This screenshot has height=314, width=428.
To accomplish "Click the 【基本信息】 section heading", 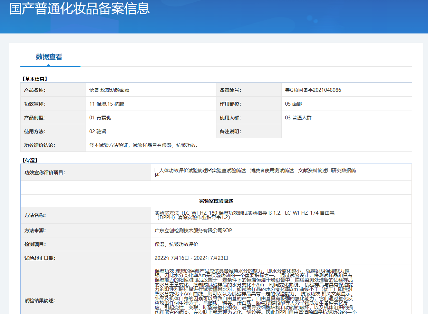I will [35, 79].
